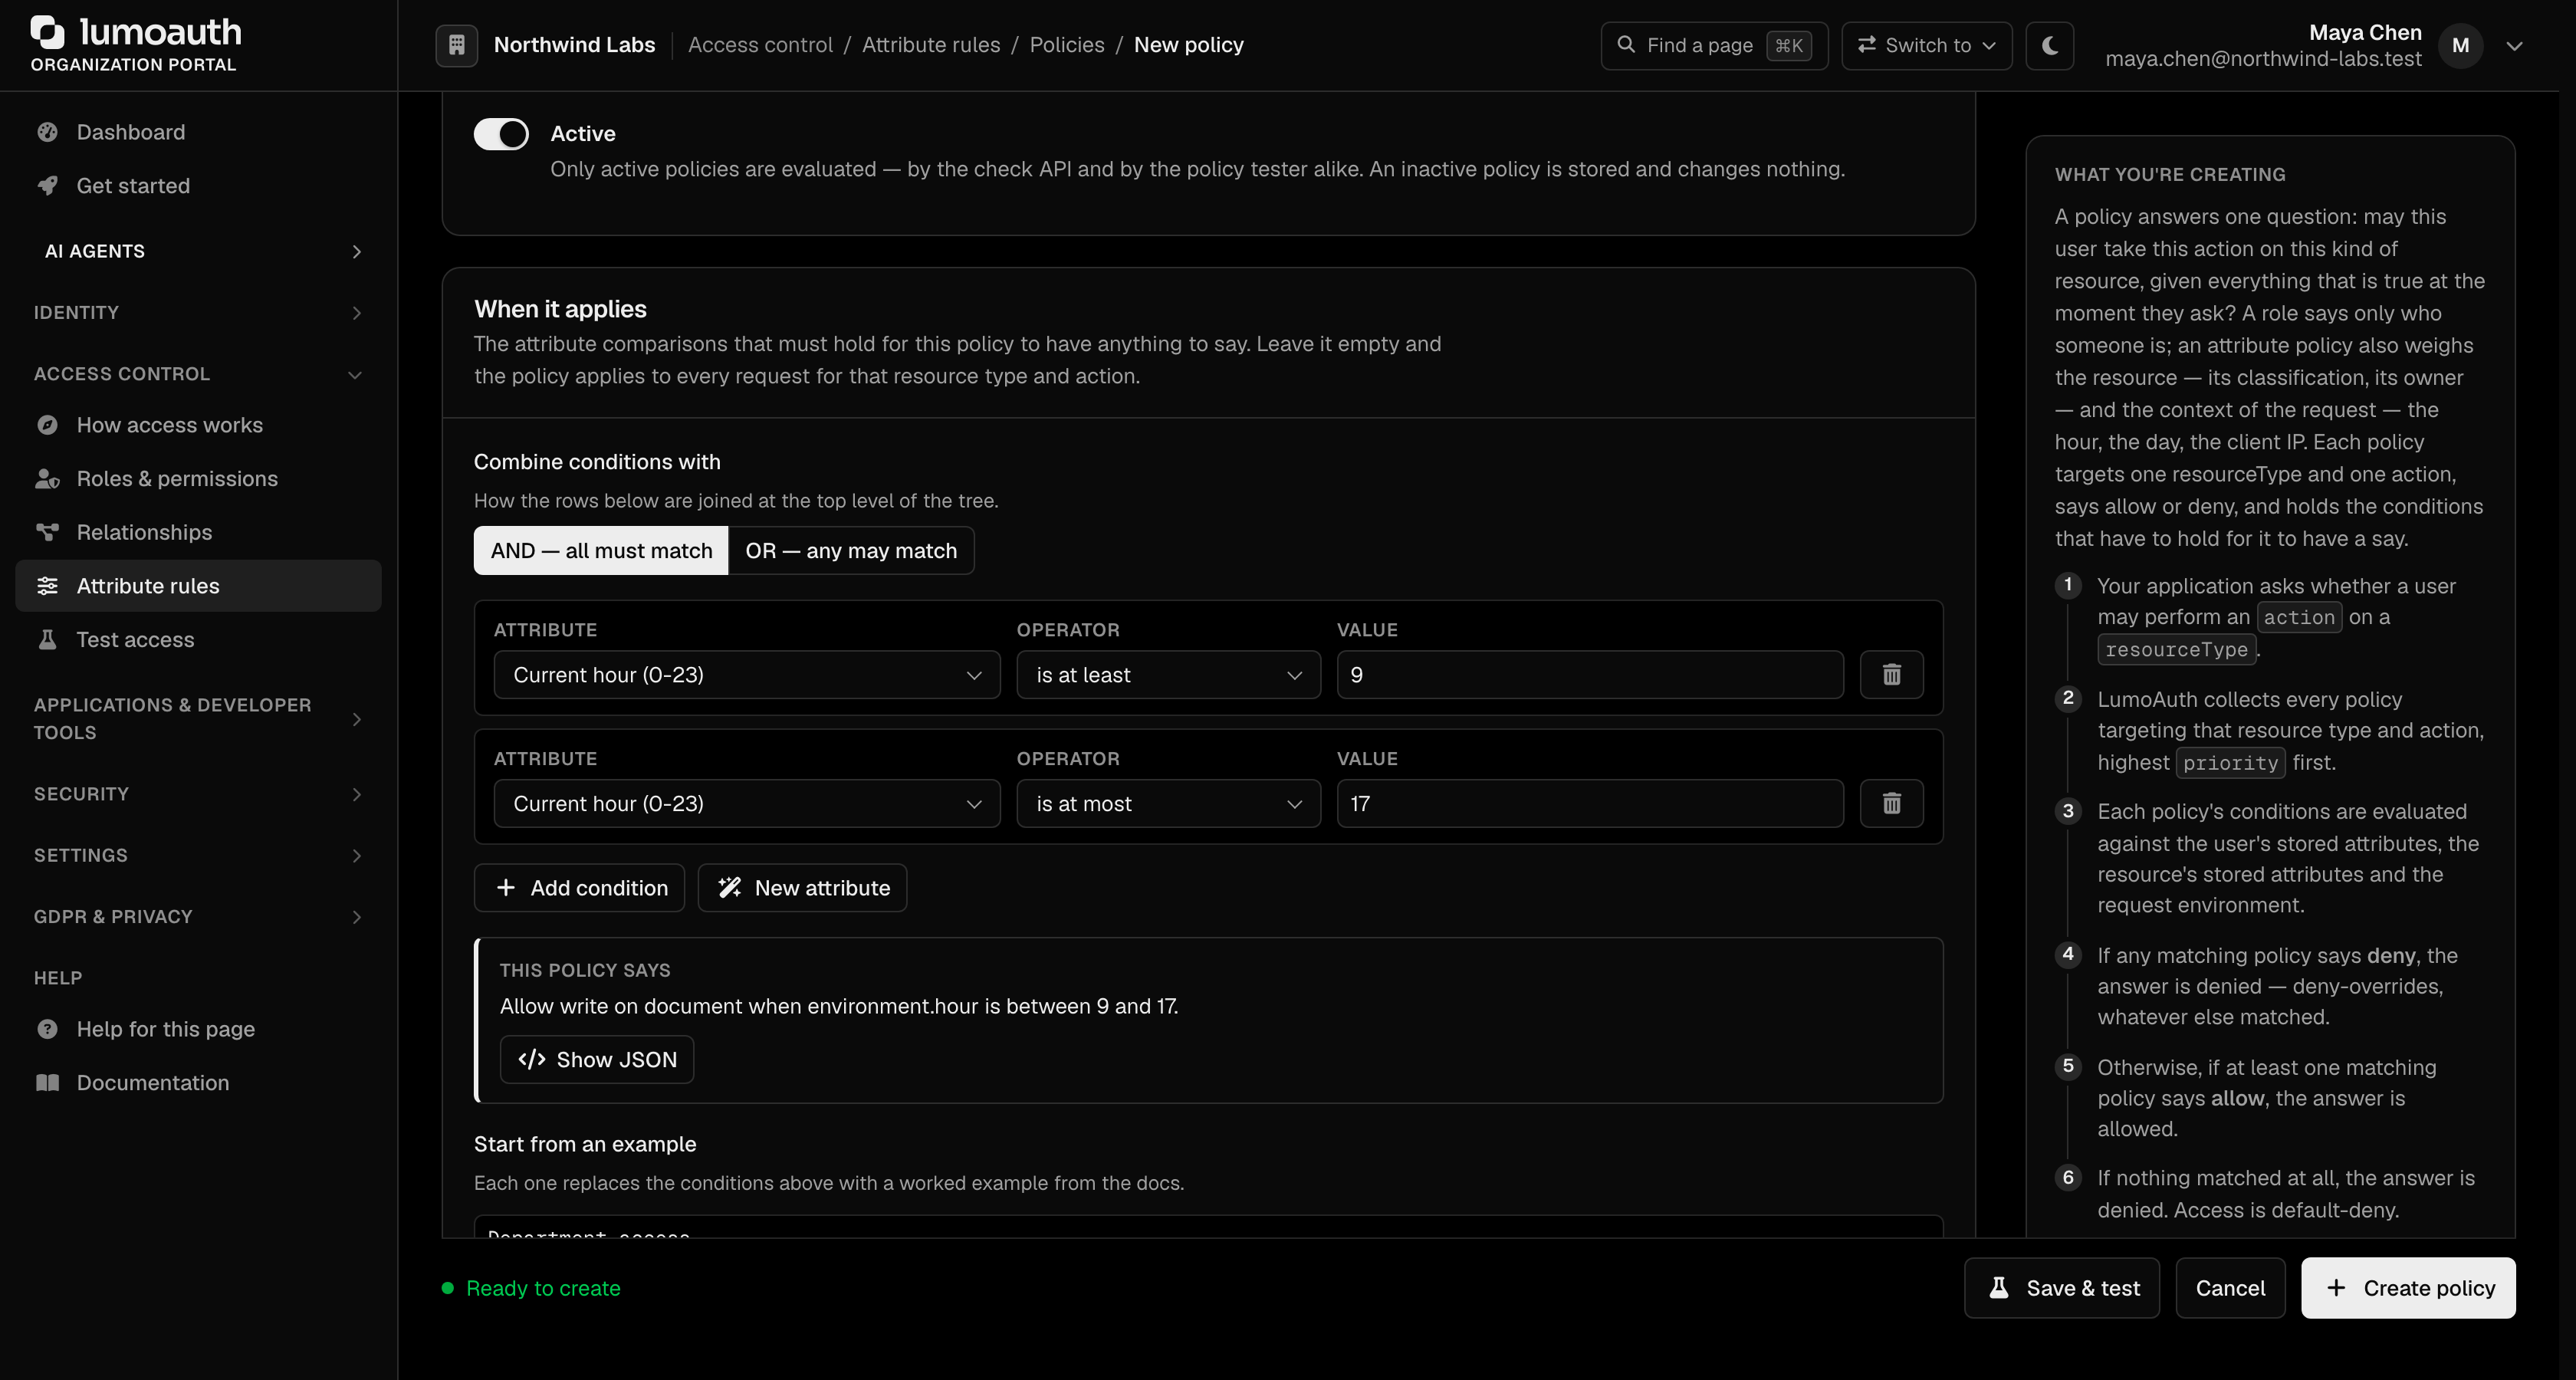This screenshot has height=1380, width=2576.
Task: Open first row attribute dropdown
Action: [x=747, y=675]
